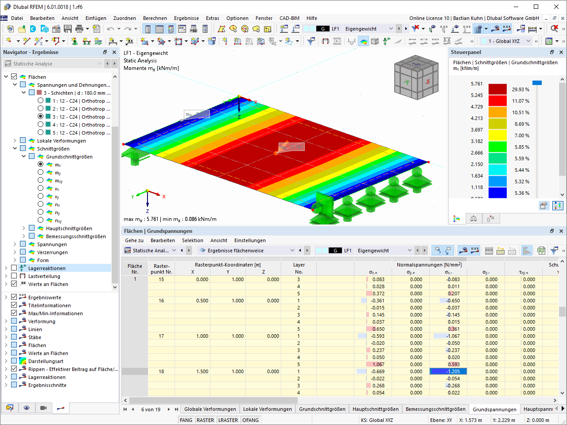
Task: Enable the Lagerreaktionen checkbox in results
Action: click(x=14, y=268)
